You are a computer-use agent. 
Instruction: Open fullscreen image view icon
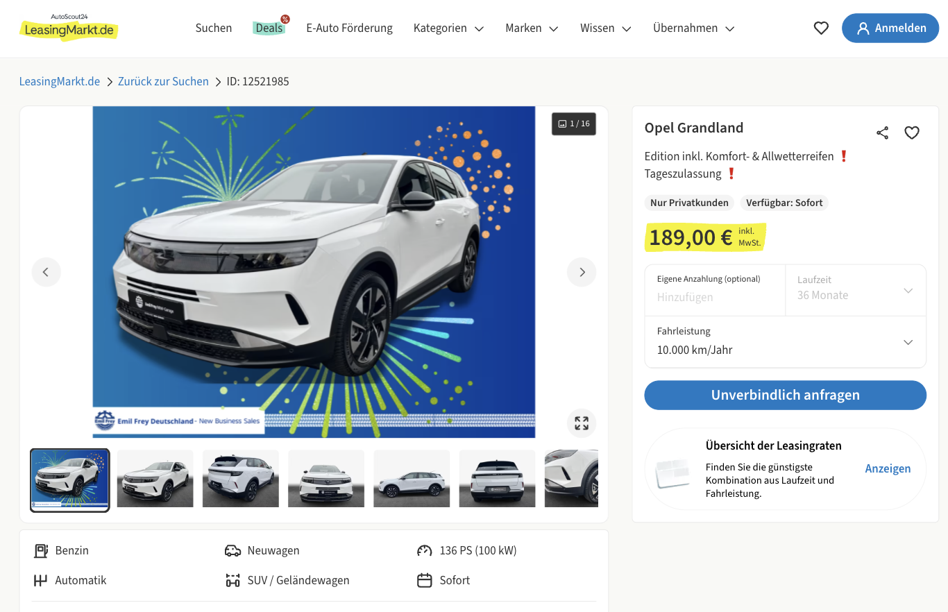pyautogui.click(x=582, y=423)
